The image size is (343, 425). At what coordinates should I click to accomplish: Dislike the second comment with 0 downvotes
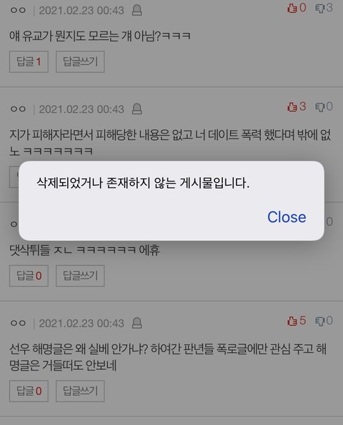coord(324,106)
